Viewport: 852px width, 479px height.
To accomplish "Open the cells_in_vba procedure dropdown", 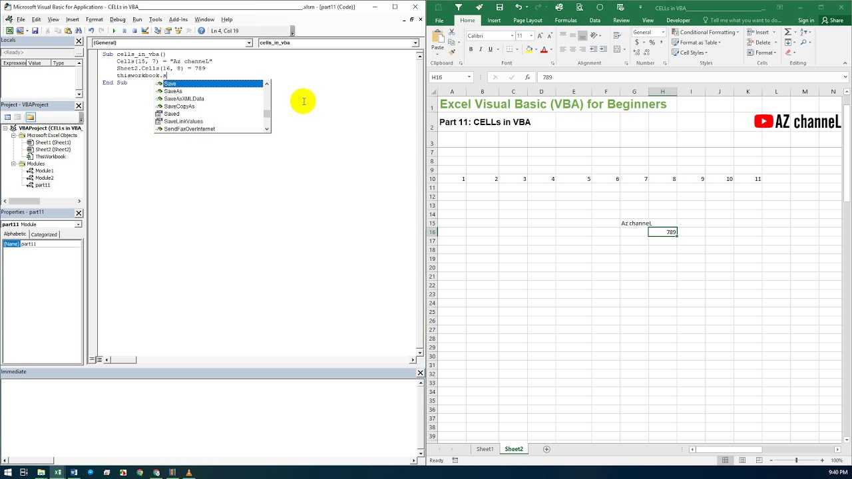I will pos(415,43).
